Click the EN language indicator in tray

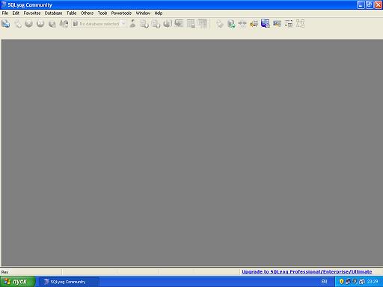[324, 282]
